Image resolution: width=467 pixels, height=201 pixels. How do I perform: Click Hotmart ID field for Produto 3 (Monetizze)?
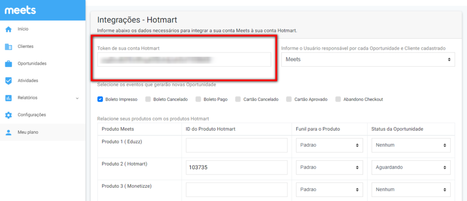(237, 190)
